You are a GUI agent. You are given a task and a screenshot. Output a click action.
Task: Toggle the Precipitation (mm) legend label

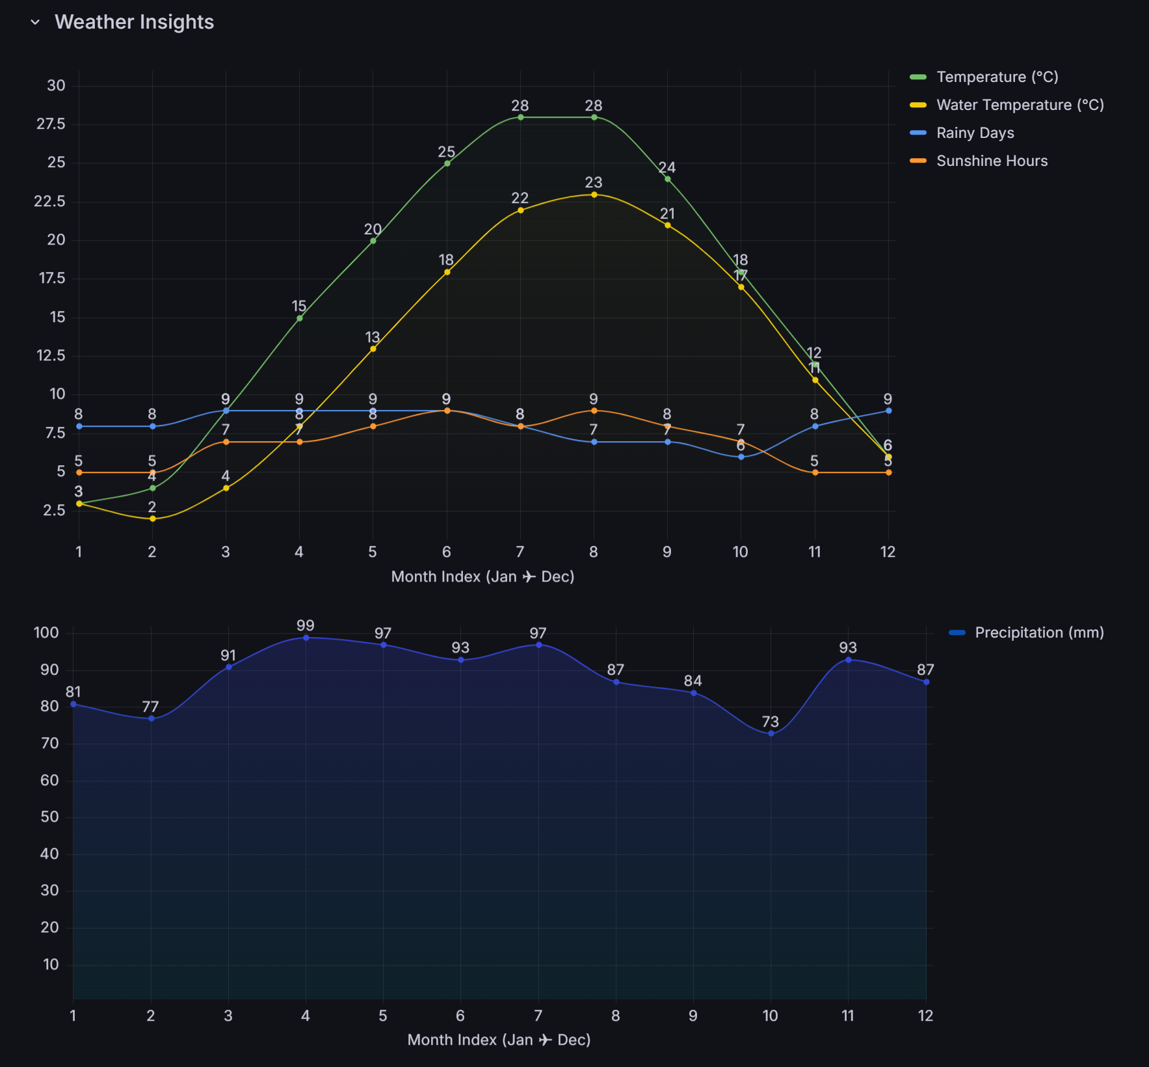[x=1039, y=632]
